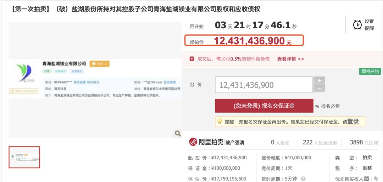Click the red 报名交保证金 button

coord(264,106)
